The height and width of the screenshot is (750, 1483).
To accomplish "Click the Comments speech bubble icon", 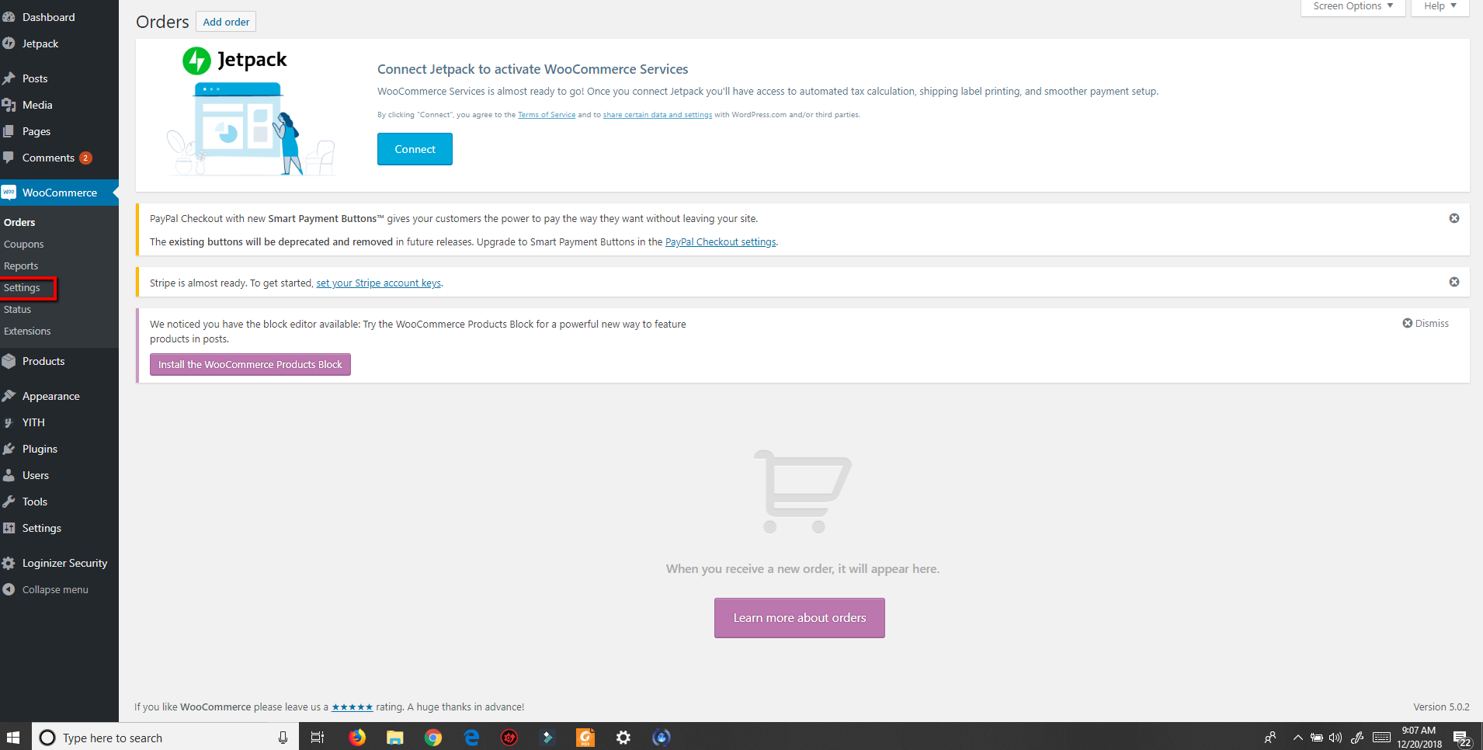I will [x=9, y=158].
